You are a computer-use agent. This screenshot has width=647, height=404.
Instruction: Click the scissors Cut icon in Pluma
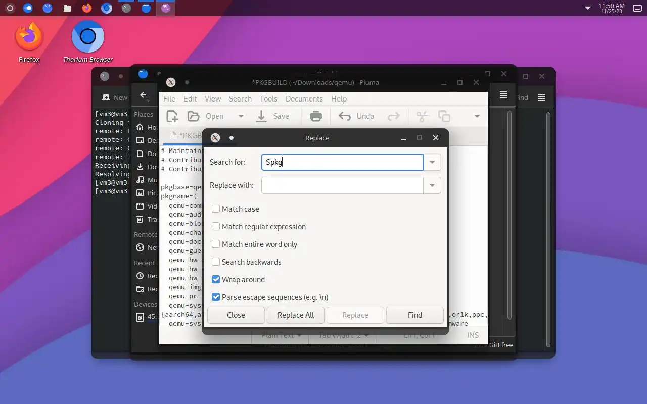click(x=422, y=116)
